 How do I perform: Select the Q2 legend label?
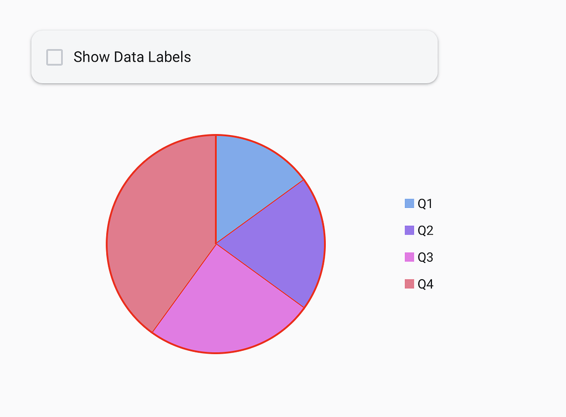pos(426,230)
